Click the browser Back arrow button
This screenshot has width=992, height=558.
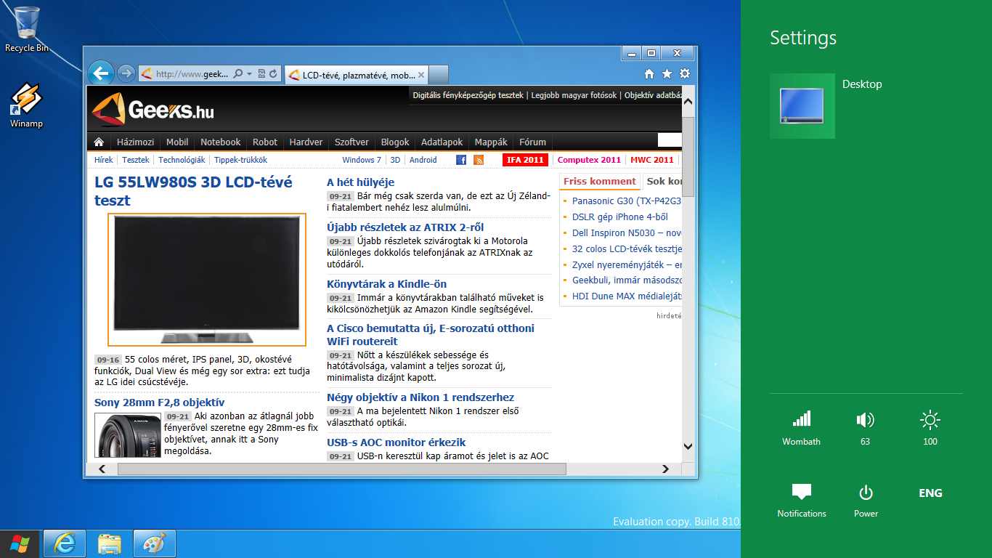click(101, 73)
